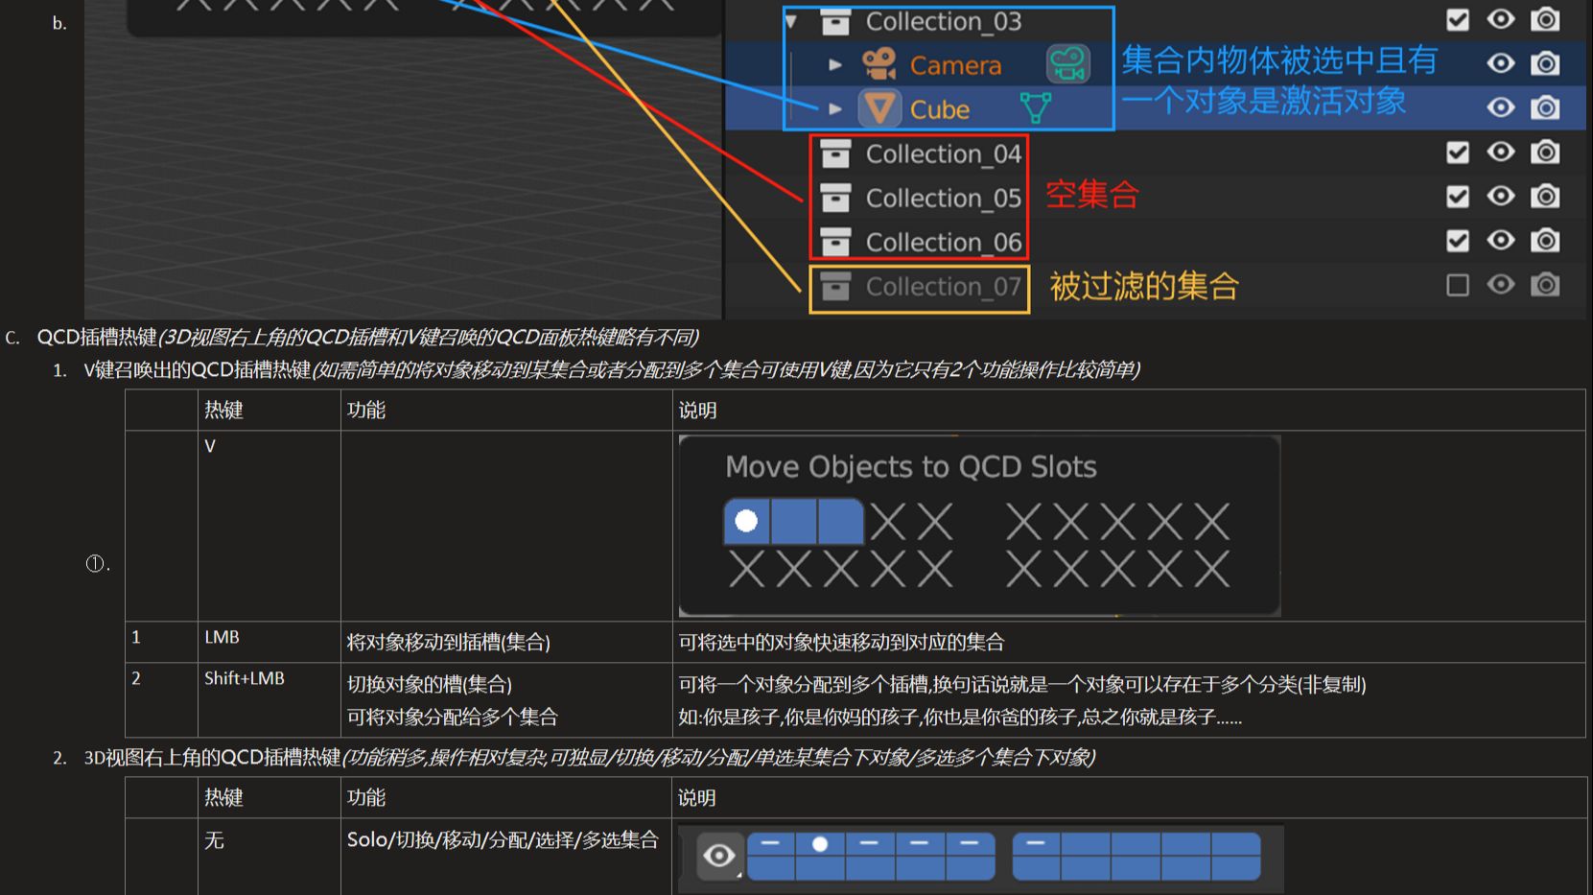Click the eye icon in the QCD header widget
This screenshot has height=895, width=1593.
click(x=718, y=855)
